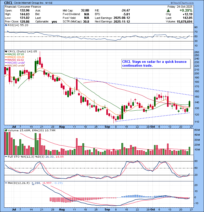Click the MA(100) undef legend entry
The height and width of the screenshot is (212, 204).
(15, 66)
